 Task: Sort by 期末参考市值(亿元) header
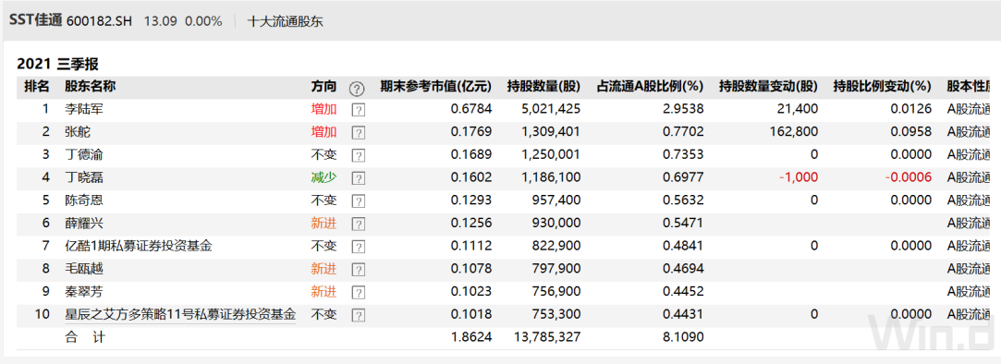[436, 86]
